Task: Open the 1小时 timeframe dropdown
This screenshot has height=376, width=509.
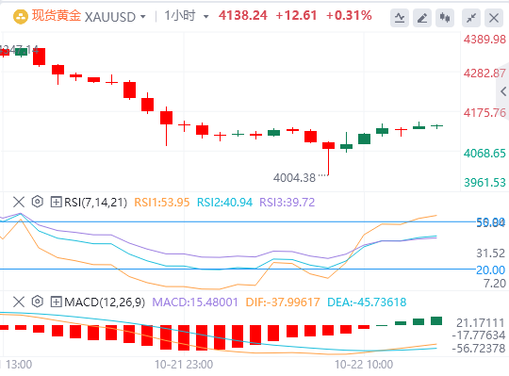Action: 205,17
